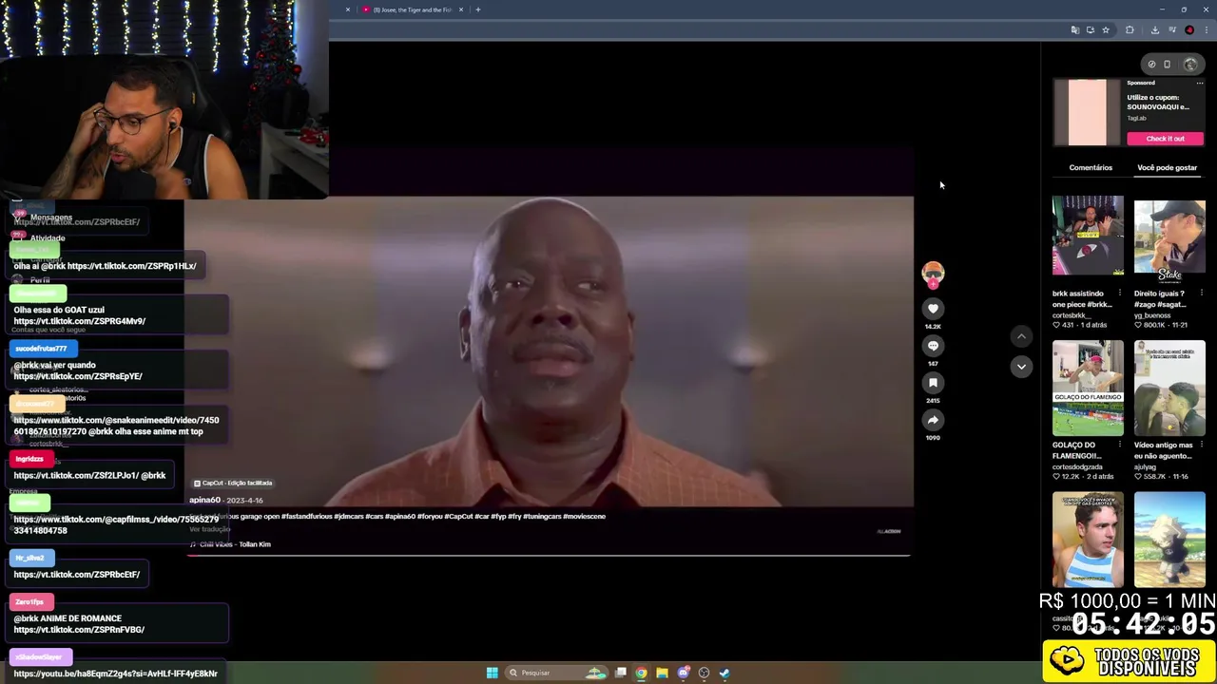Open Chrome from the taskbar
Image resolution: width=1217 pixels, height=684 pixels.
(642, 673)
